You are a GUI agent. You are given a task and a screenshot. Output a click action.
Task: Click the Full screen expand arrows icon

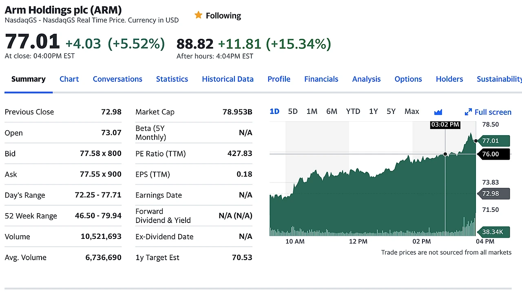(468, 112)
